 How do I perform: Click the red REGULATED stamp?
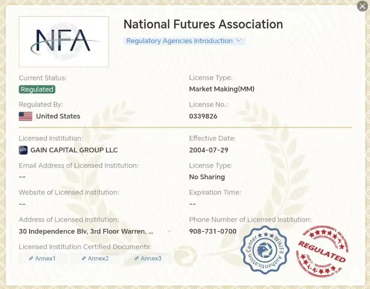tap(322, 251)
